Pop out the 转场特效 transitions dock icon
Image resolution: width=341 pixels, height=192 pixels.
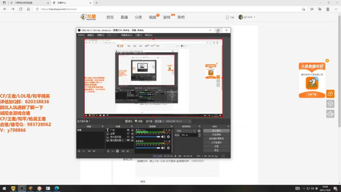click(x=199, y=126)
